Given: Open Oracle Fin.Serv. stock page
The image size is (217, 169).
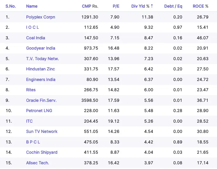Looking at the screenshot, I should [x=41, y=100].
